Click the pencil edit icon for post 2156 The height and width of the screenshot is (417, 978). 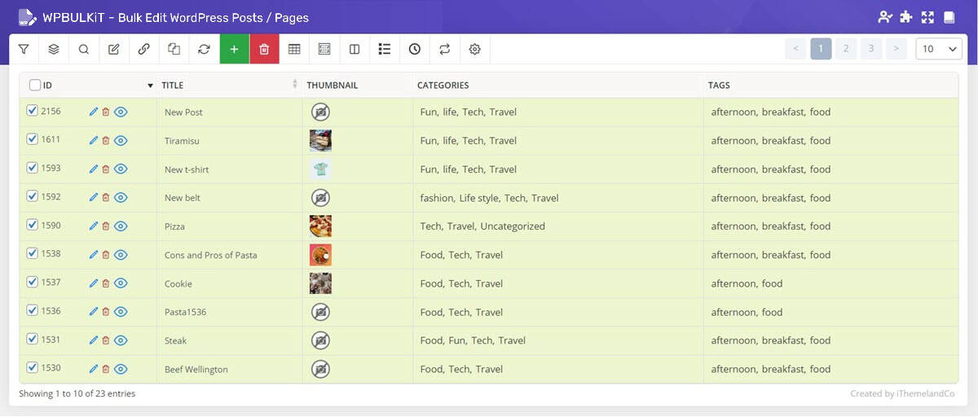click(93, 112)
